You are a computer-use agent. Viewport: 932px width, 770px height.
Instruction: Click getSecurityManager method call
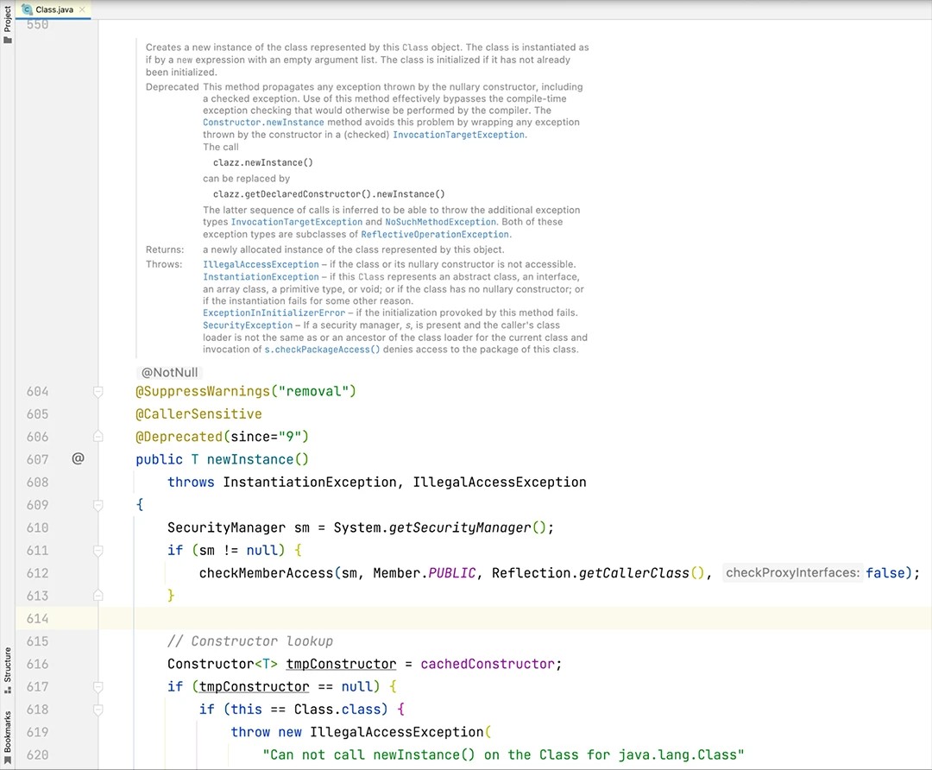(460, 527)
